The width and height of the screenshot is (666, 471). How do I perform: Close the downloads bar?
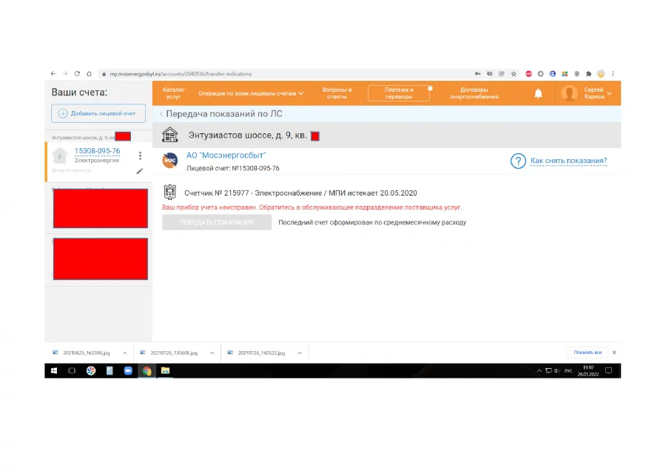(614, 353)
